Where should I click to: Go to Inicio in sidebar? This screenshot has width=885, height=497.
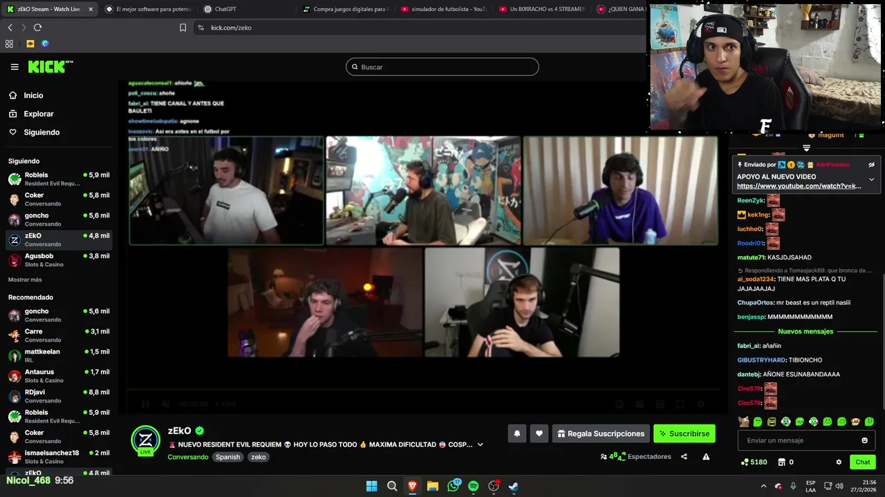pyautogui.click(x=33, y=95)
